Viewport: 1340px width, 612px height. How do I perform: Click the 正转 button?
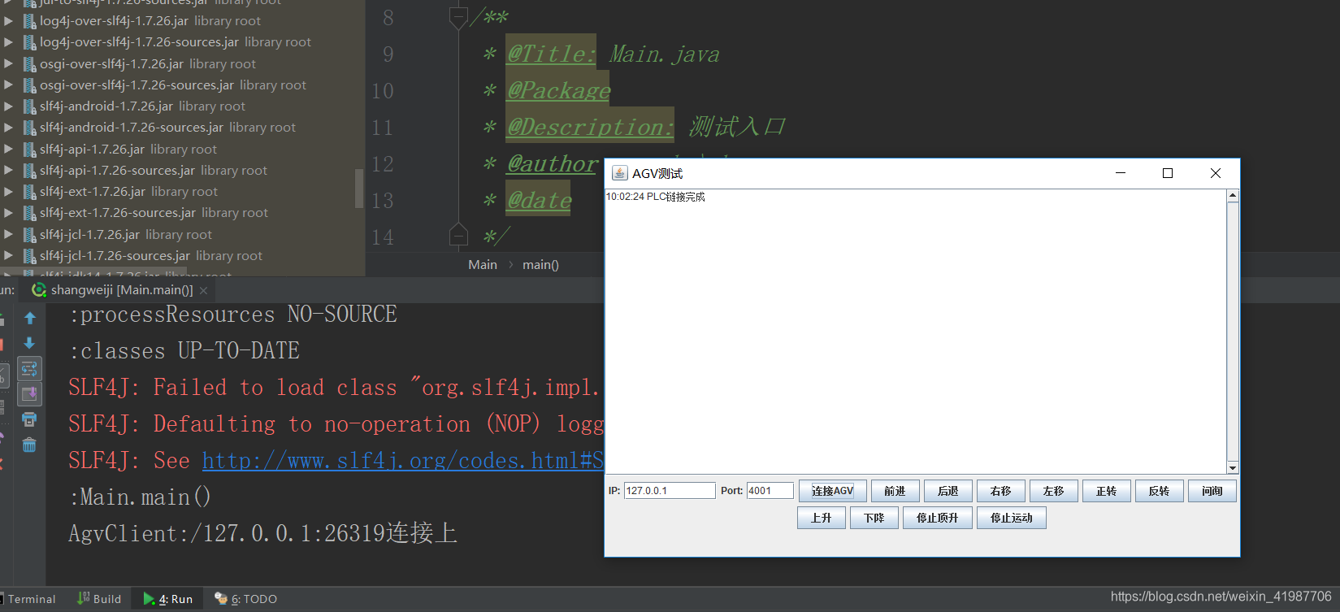1107,491
